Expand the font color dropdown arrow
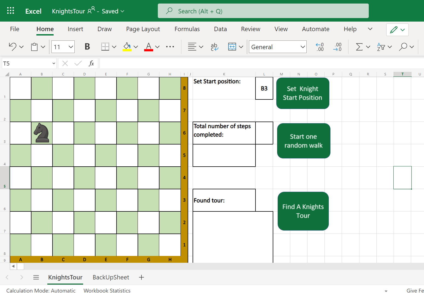The image size is (424, 295). click(x=157, y=47)
